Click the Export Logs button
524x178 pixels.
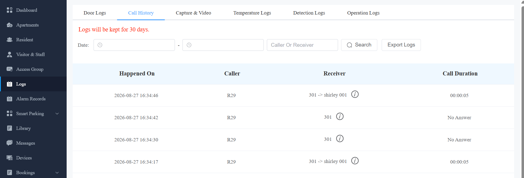coord(401,45)
